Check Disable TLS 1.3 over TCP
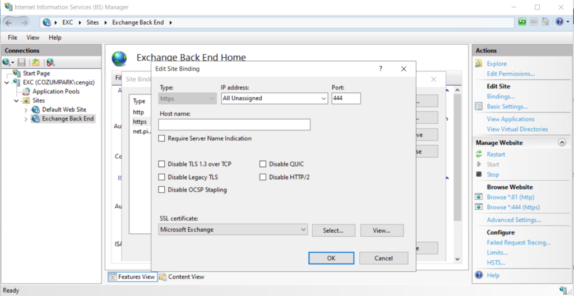Screen dimensions: 574x296 (x=161, y=164)
